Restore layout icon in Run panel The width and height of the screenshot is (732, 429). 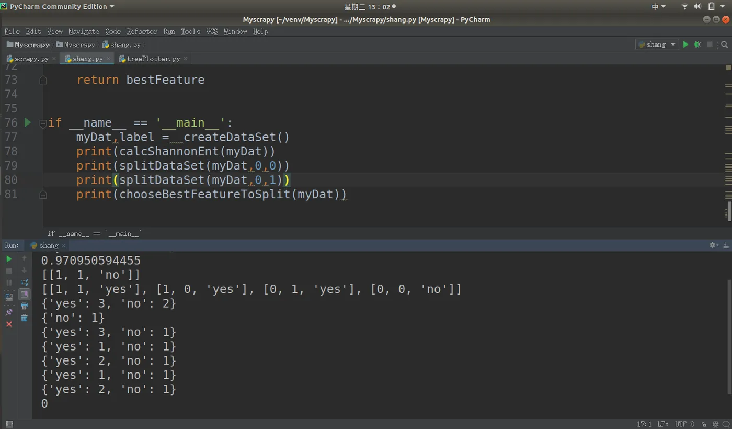click(9, 297)
